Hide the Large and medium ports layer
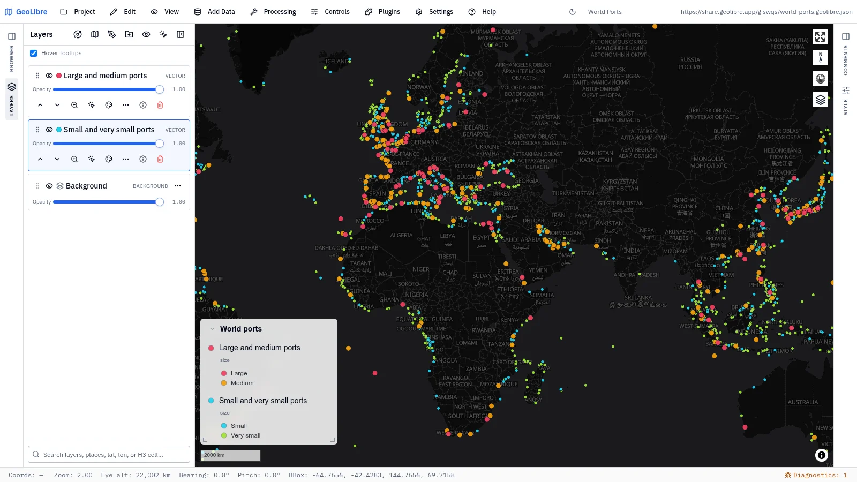Screen dimensions: 857x482 (x=49, y=76)
